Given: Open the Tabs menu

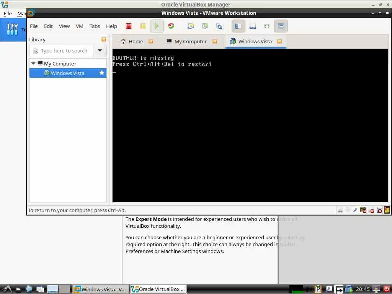Looking at the screenshot, I should (x=95, y=26).
